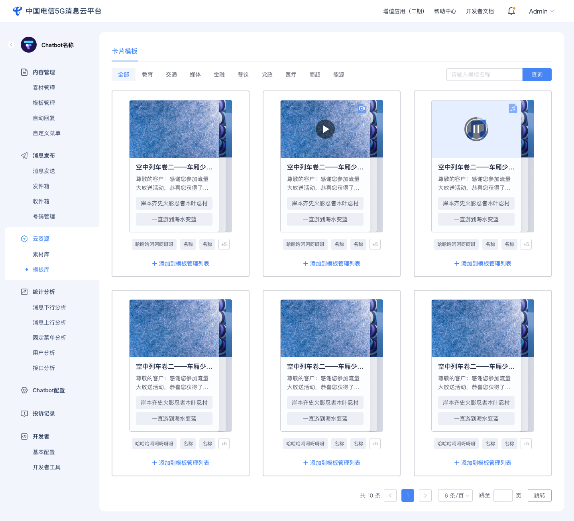This screenshot has width=574, height=521.
Task: Click the 消息发布 paper plane icon
Action: (24, 155)
